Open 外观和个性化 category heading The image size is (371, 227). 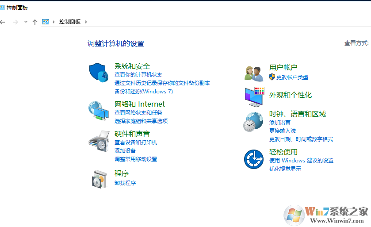click(291, 95)
